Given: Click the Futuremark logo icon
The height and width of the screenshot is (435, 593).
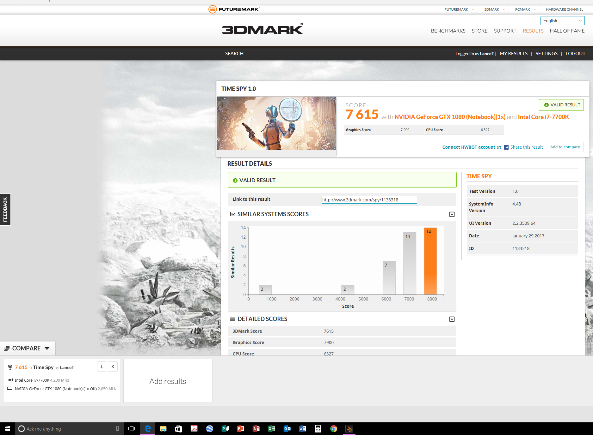Looking at the screenshot, I should [x=213, y=9].
